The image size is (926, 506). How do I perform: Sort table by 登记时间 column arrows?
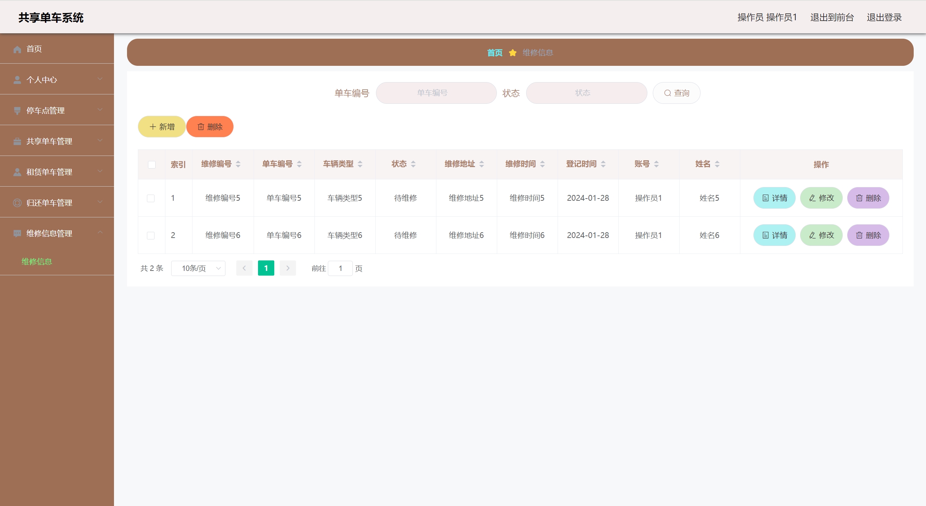(x=603, y=164)
